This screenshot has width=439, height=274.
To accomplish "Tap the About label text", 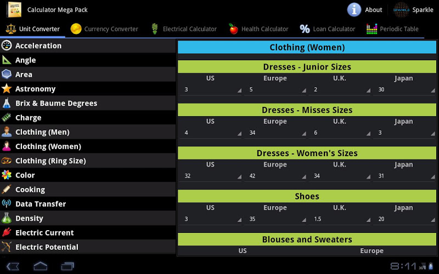I will coord(374,10).
